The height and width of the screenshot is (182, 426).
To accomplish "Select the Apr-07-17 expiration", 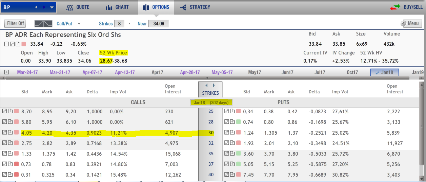I will pyautogui.click(x=93, y=72).
